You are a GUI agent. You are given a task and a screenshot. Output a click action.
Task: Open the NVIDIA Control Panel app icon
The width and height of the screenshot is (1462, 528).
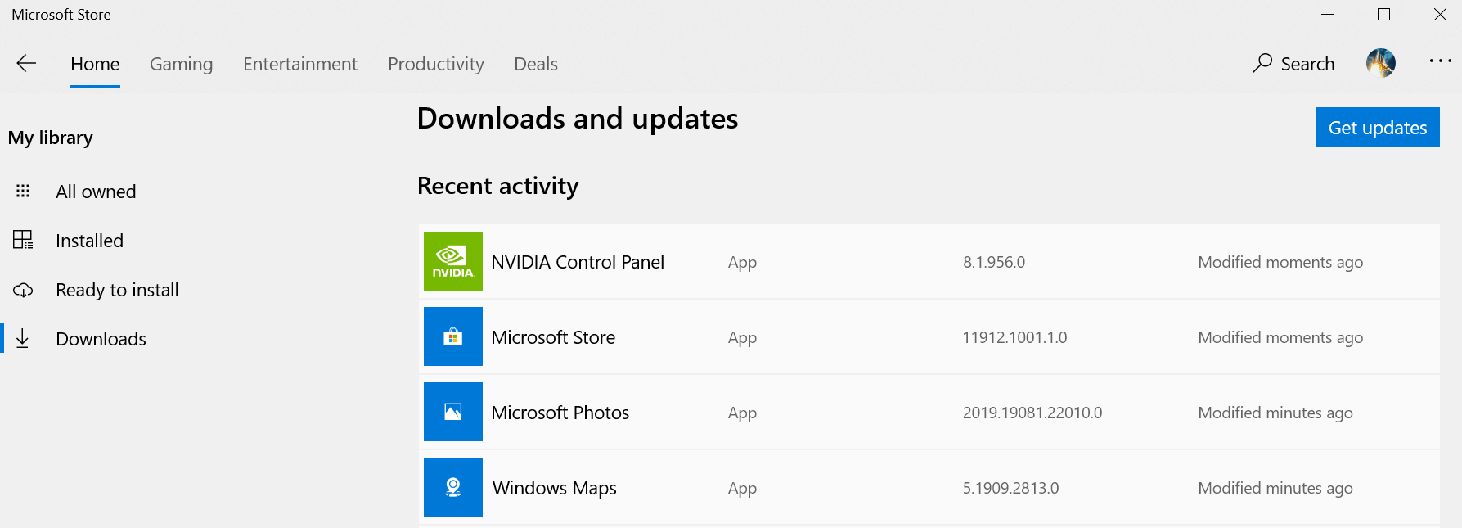click(453, 261)
